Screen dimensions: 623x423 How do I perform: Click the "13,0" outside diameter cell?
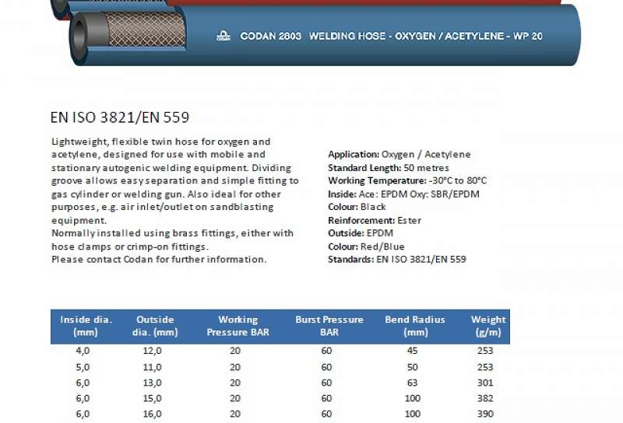(152, 383)
